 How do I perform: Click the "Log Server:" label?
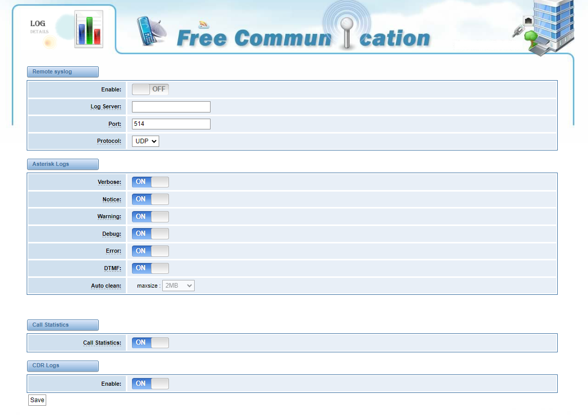(106, 106)
